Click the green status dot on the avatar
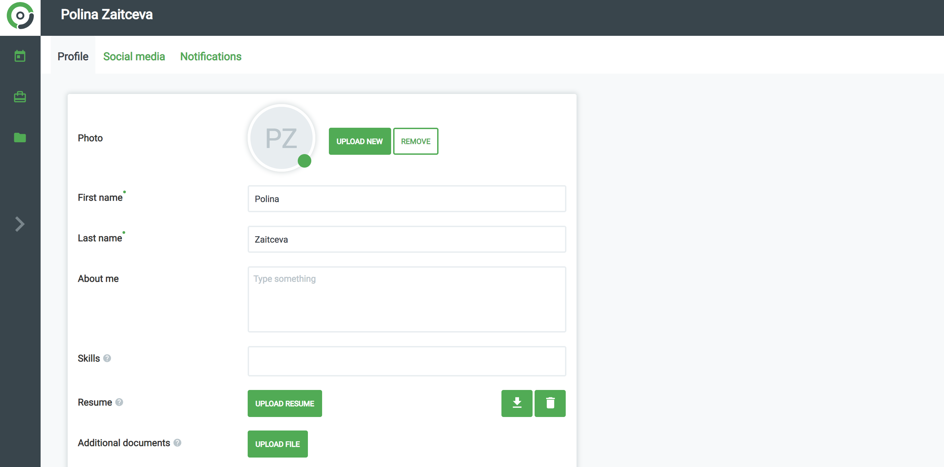Screen dimensions: 944x467 pos(304,161)
